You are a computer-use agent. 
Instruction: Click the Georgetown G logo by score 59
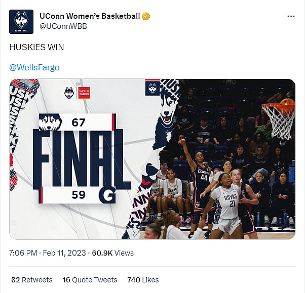107,195
